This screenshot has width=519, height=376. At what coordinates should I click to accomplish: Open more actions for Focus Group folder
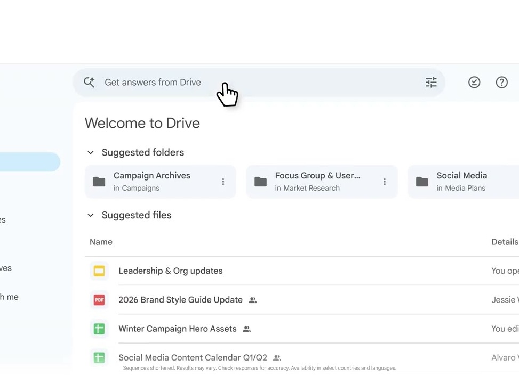tap(385, 182)
